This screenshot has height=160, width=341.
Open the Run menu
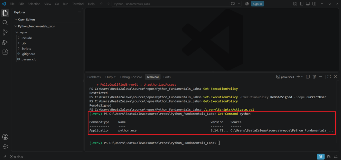[66, 4]
